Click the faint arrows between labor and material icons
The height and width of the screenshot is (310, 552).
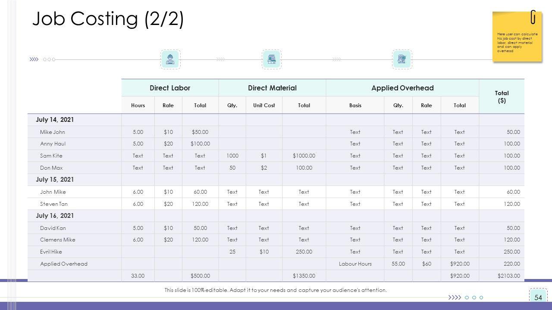tap(221, 59)
